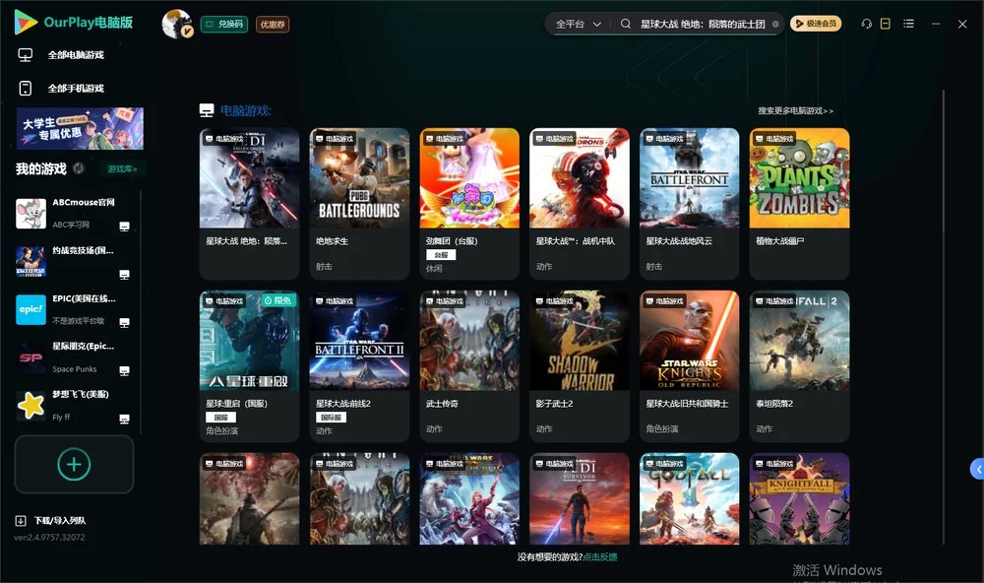Select the 梦想飞飞(美服) game entry
Image resolution: width=984 pixels, height=583 pixels.
(x=74, y=406)
